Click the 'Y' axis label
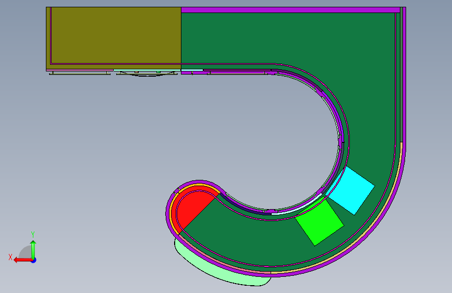452x293 pixels. tap(33, 234)
